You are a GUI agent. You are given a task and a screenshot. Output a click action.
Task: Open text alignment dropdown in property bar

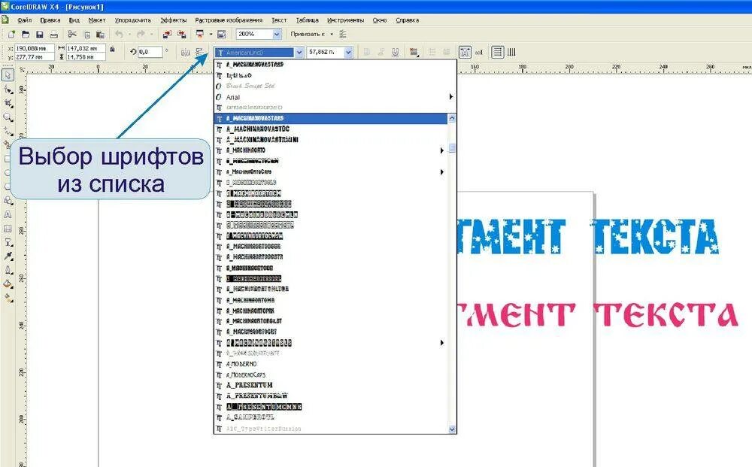pos(414,52)
